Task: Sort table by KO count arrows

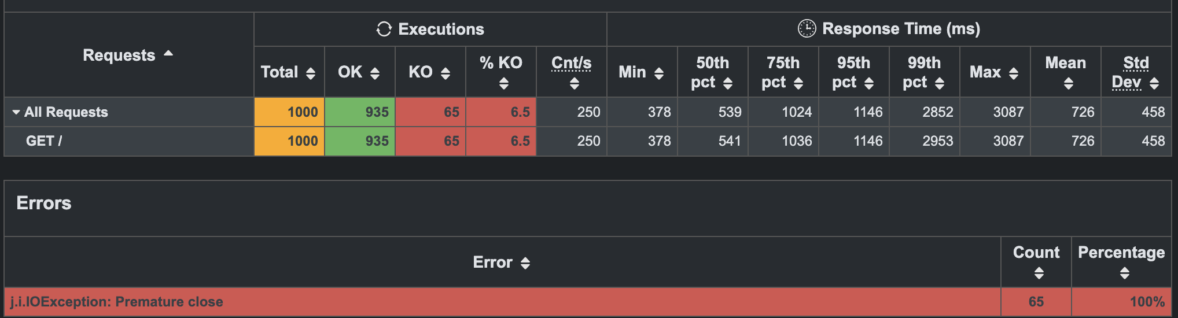Action: pyautogui.click(x=446, y=73)
